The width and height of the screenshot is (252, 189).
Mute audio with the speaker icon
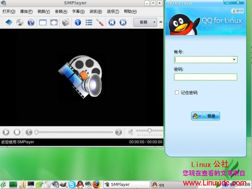tap(131, 132)
